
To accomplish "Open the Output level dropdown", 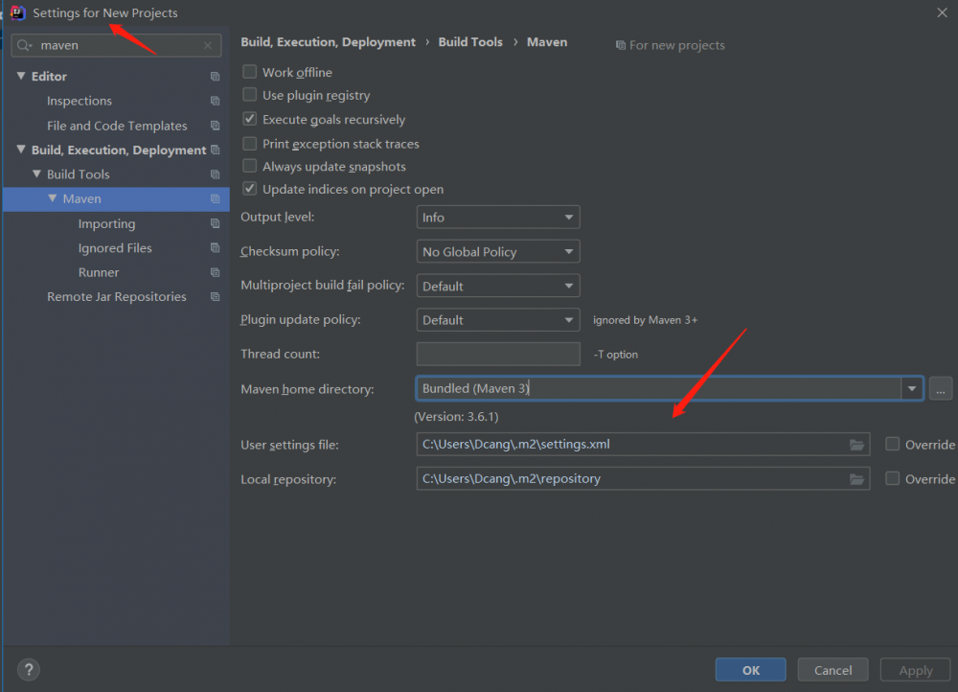I will tap(498, 218).
